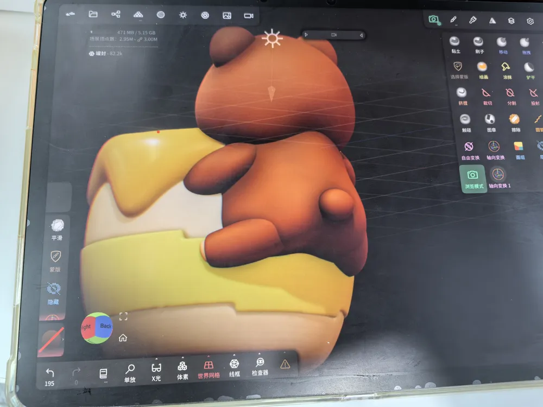Image resolution: width=543 pixels, height=407 pixels.
Task: Reset view with home icon
Action: click(x=123, y=338)
